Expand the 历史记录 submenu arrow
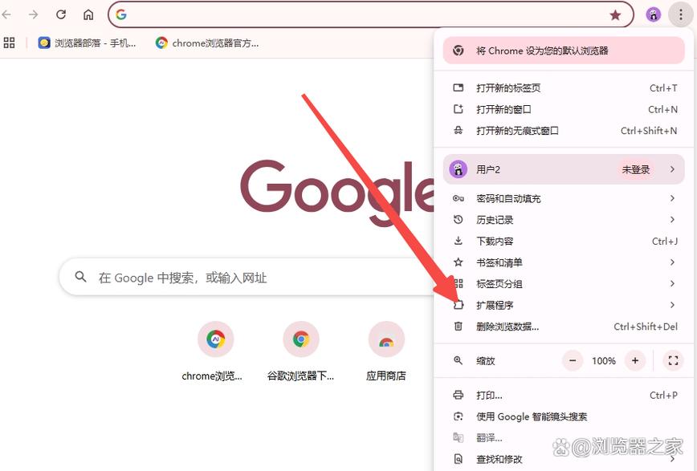Viewport: 697px width, 471px height. click(x=672, y=220)
